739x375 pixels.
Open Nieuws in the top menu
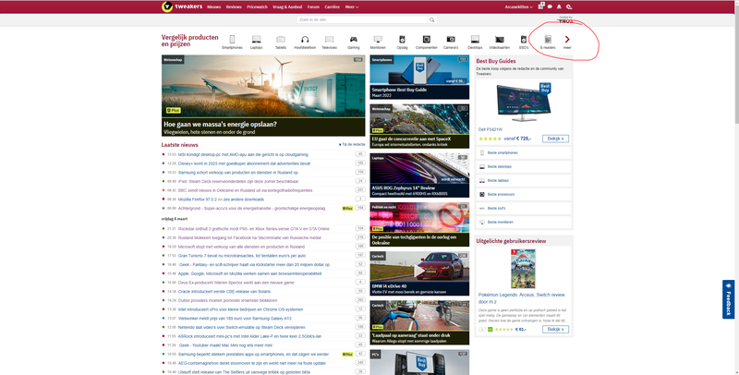coord(213,7)
